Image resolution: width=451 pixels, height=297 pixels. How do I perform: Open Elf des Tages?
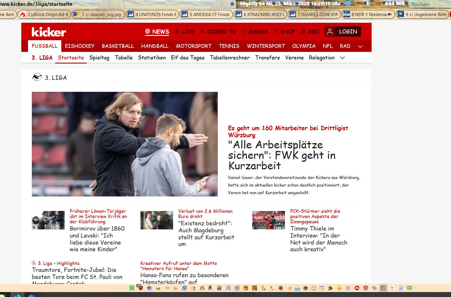tap(188, 58)
